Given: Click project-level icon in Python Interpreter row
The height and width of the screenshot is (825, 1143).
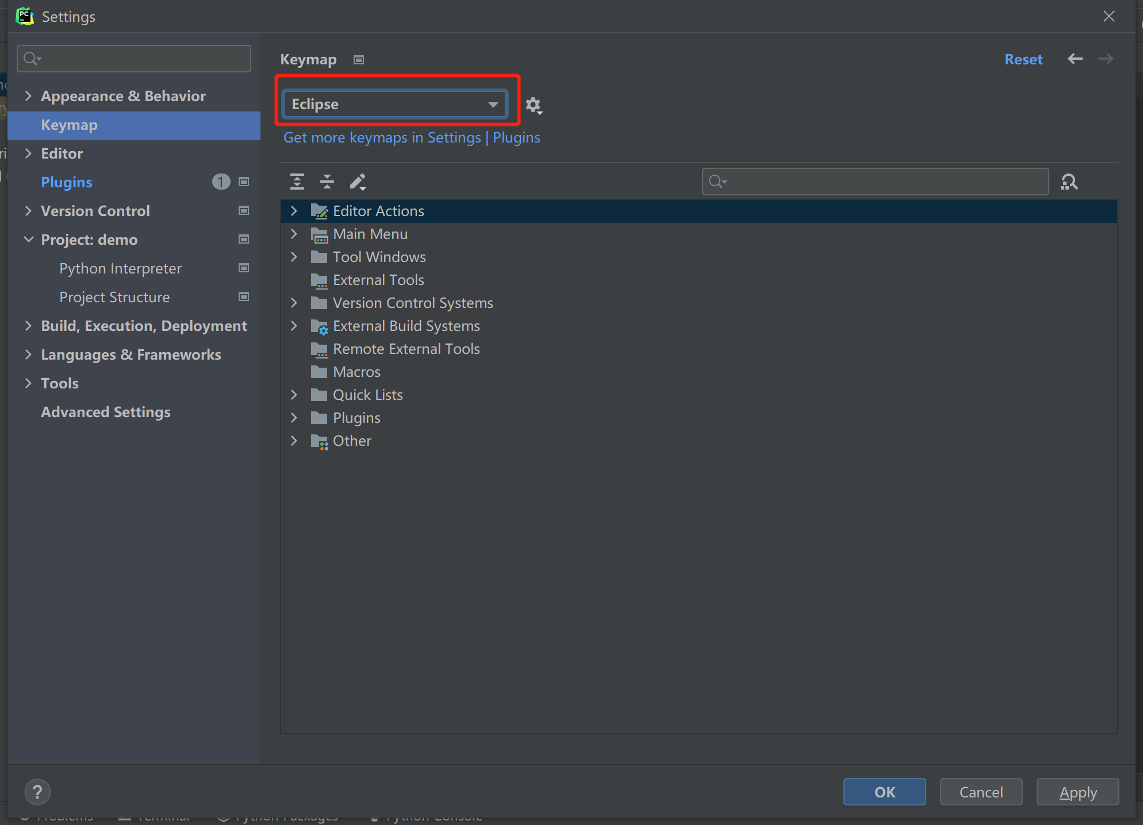Looking at the screenshot, I should pyautogui.click(x=244, y=268).
